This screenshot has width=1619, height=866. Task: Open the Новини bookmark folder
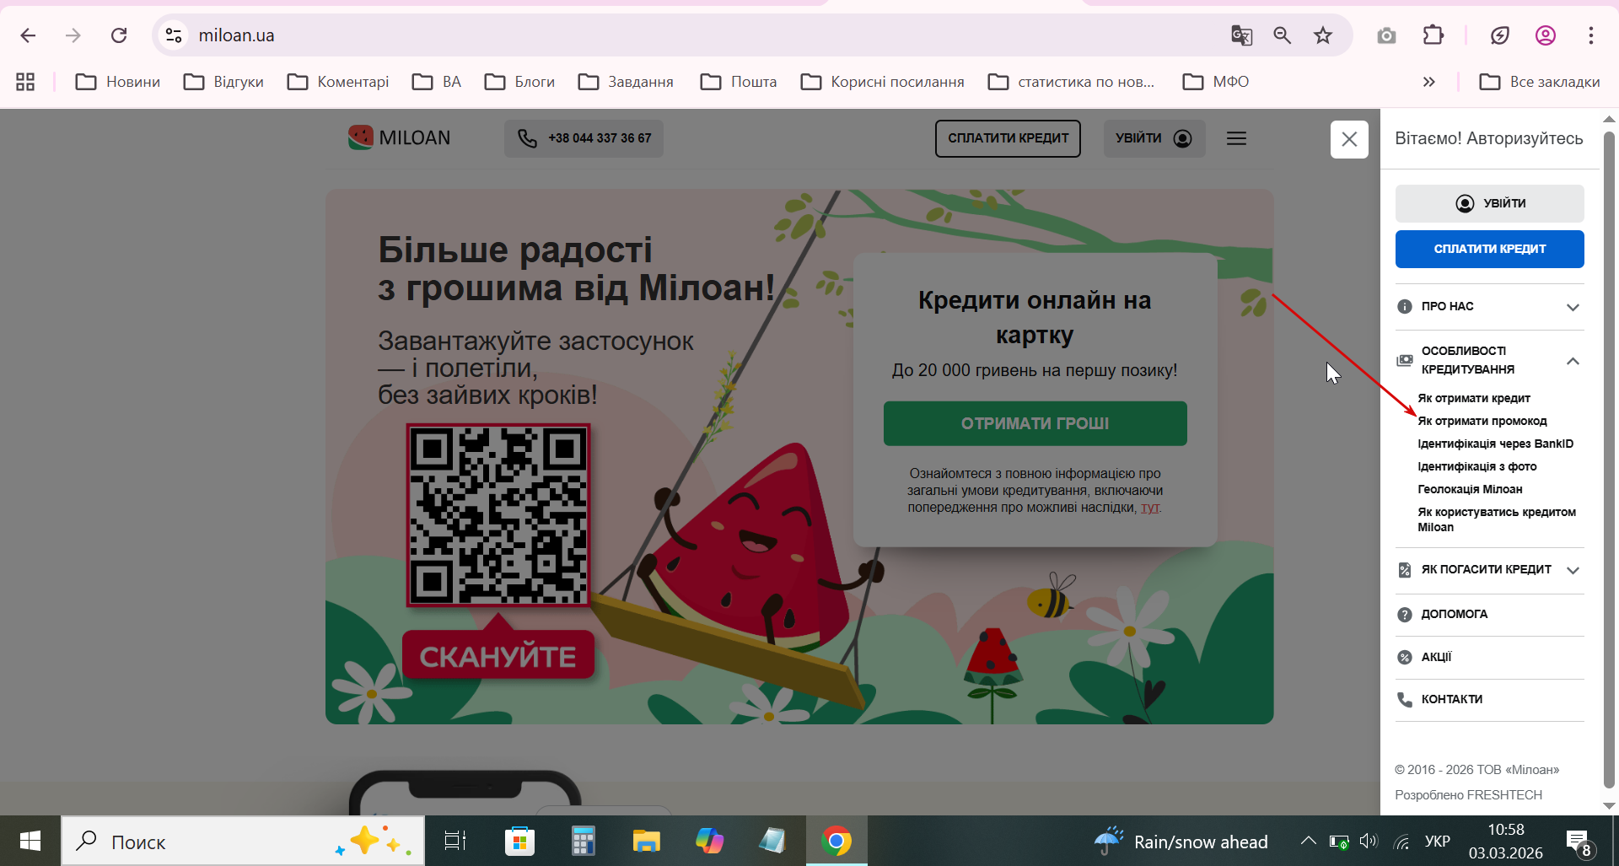click(x=118, y=82)
